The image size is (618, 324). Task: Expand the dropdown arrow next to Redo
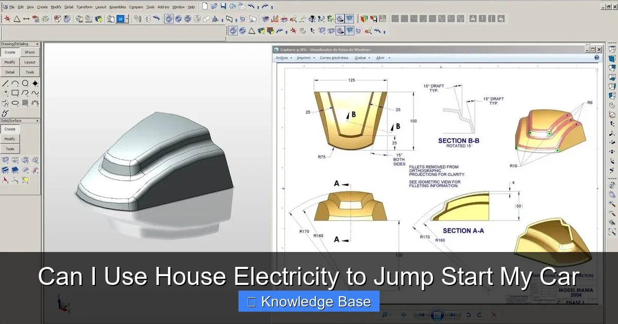[x=272, y=7]
